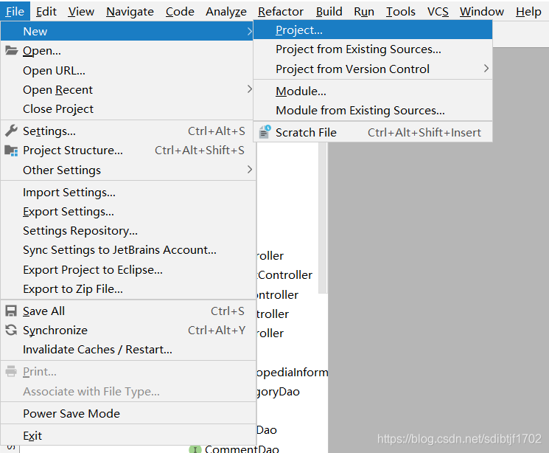Open the File menu
Viewport: 549px width, 453px height.
pyautogui.click(x=15, y=12)
